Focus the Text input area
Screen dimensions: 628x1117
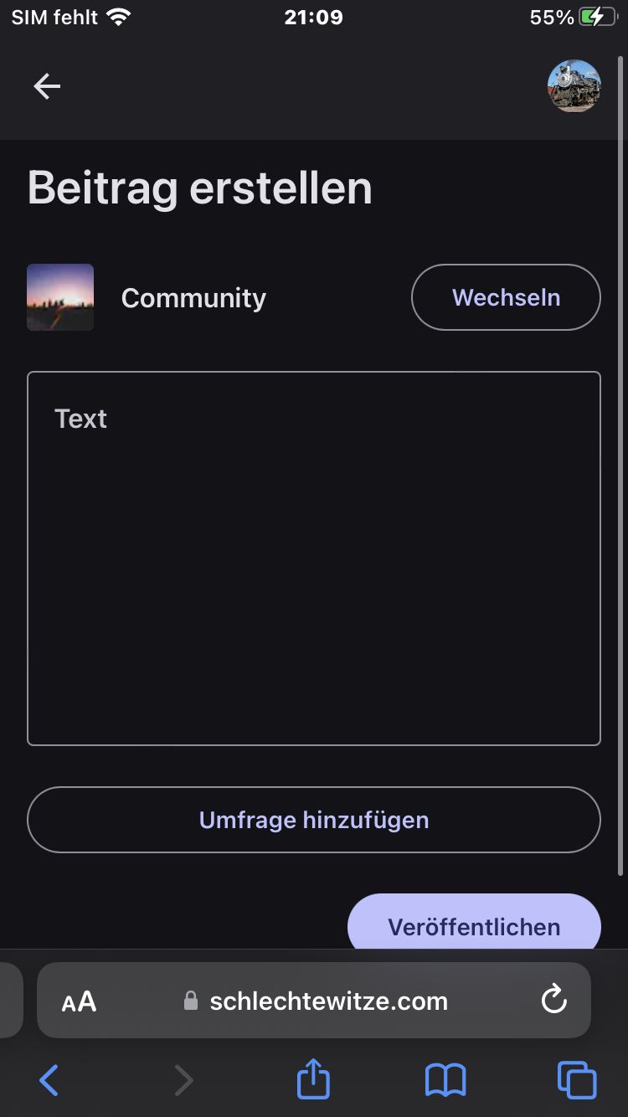tap(314, 558)
